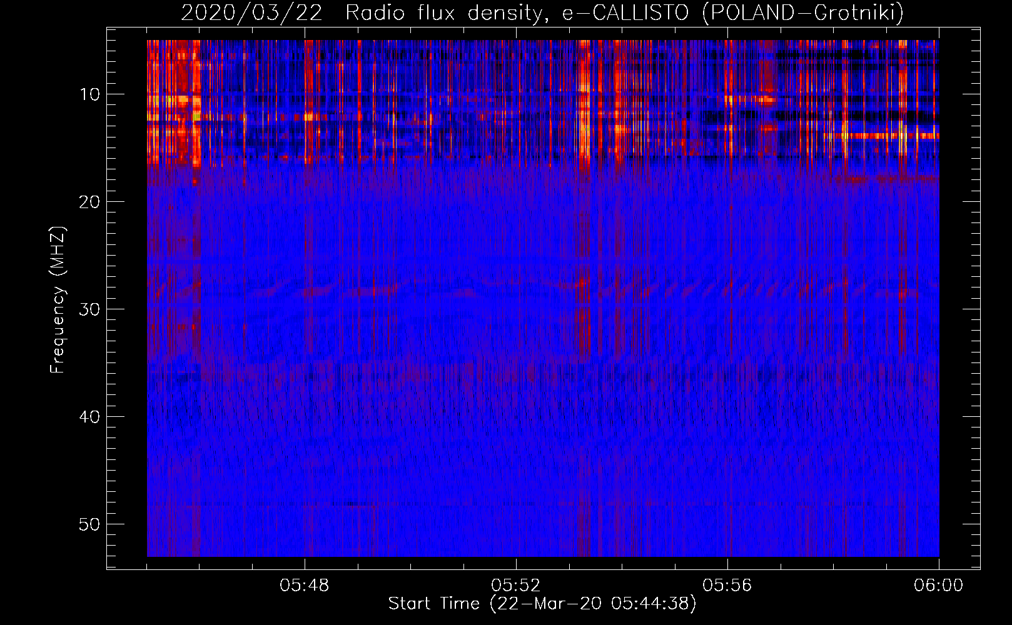1012x625 pixels.
Task: Click the 30 MHz frequency tick label
Action: (x=90, y=309)
